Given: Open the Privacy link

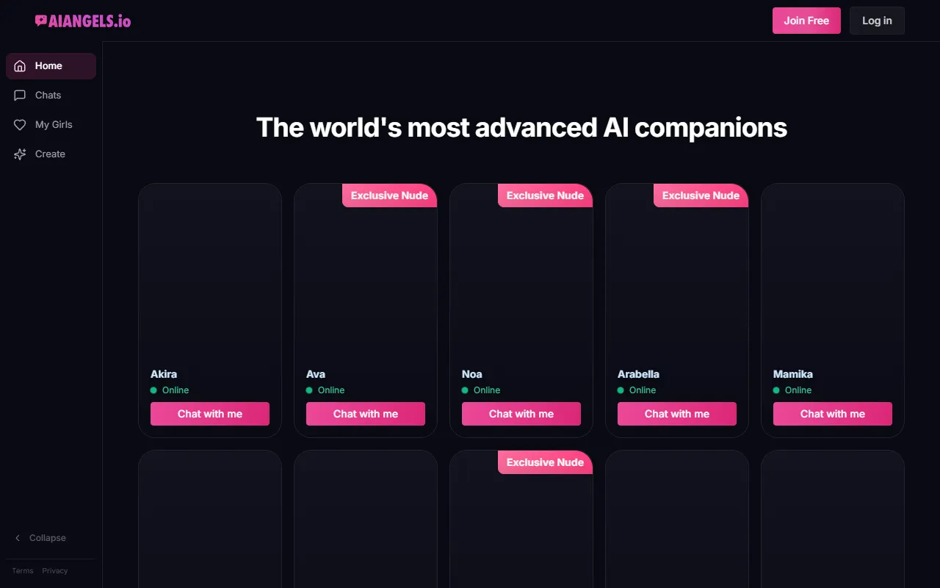Looking at the screenshot, I should pyautogui.click(x=55, y=571).
